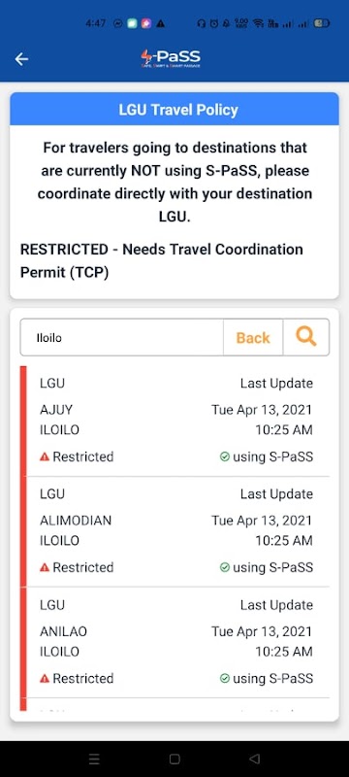
Task: Open the ALIMODIAN ILOILO entry
Action: (176, 532)
